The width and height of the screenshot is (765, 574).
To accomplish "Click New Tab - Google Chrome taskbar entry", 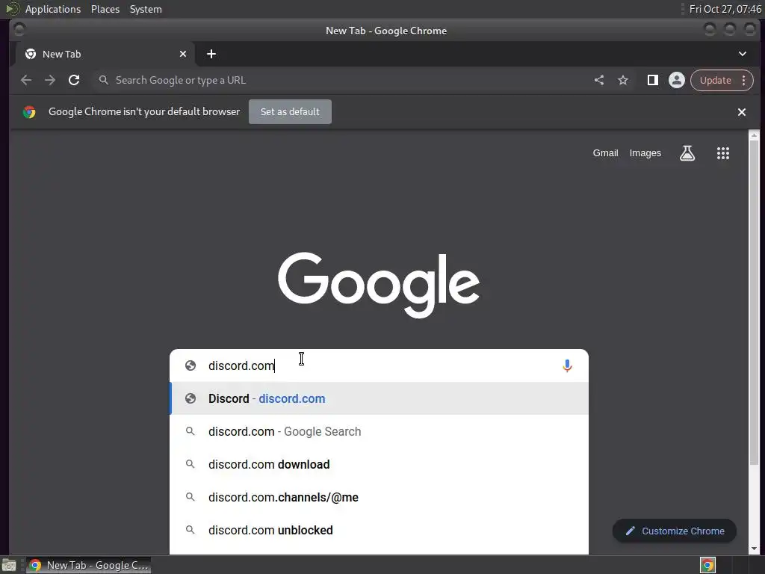I will [88, 565].
